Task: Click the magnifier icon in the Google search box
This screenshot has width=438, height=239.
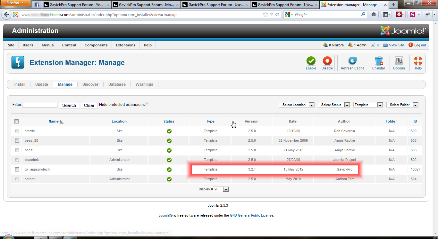Action: click(x=363, y=14)
